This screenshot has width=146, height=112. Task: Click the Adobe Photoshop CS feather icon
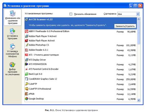(x=26, y=45)
